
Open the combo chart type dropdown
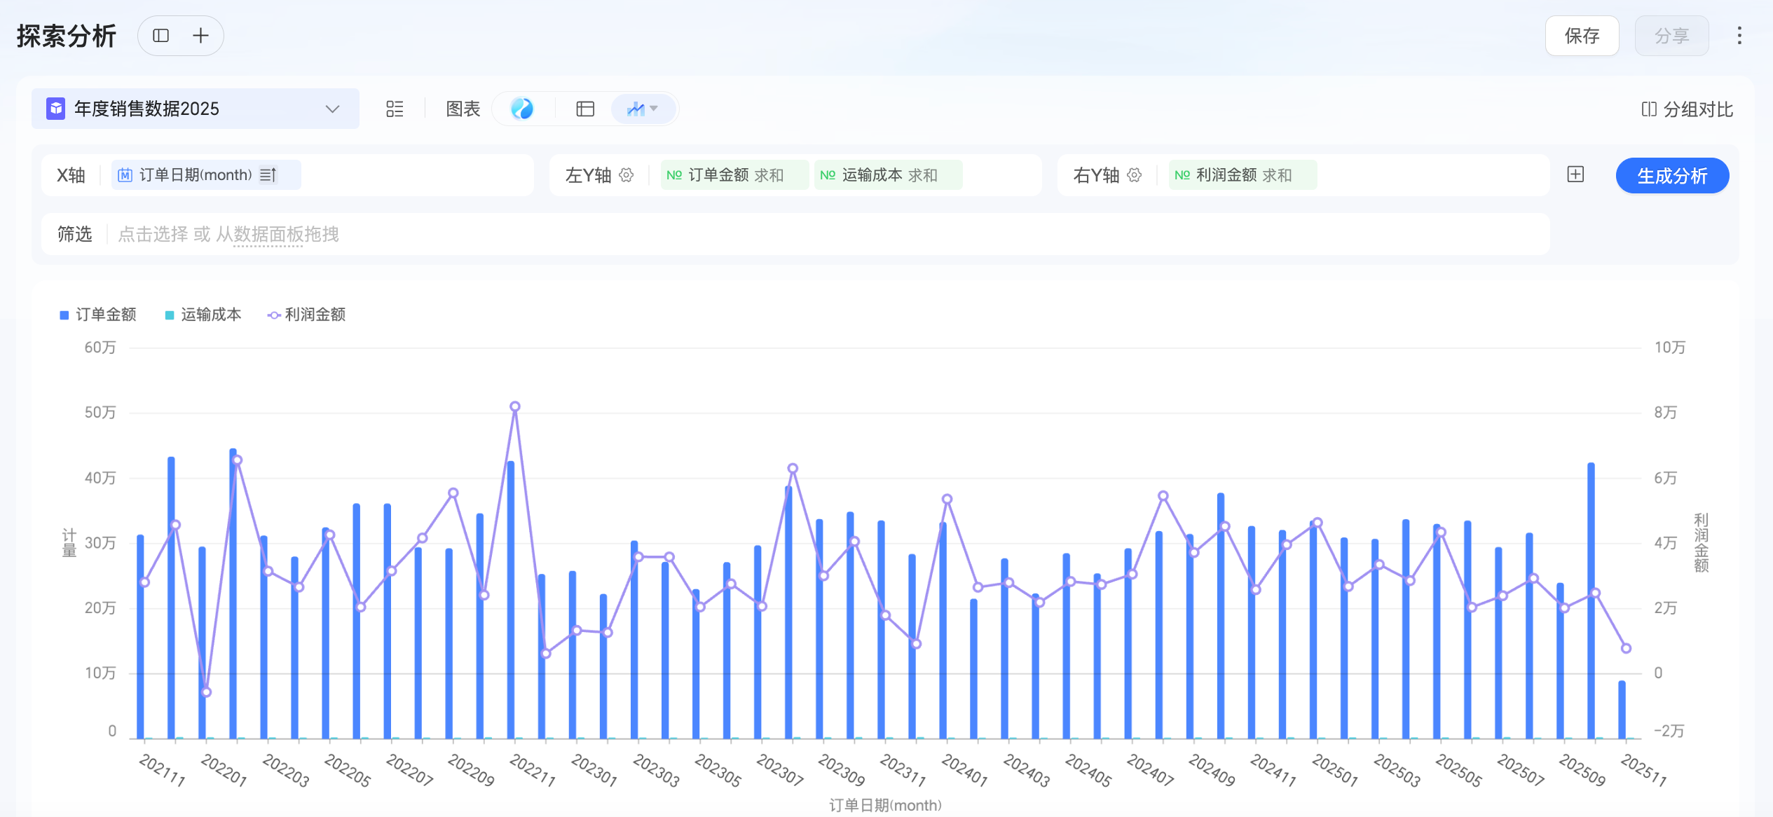[643, 109]
